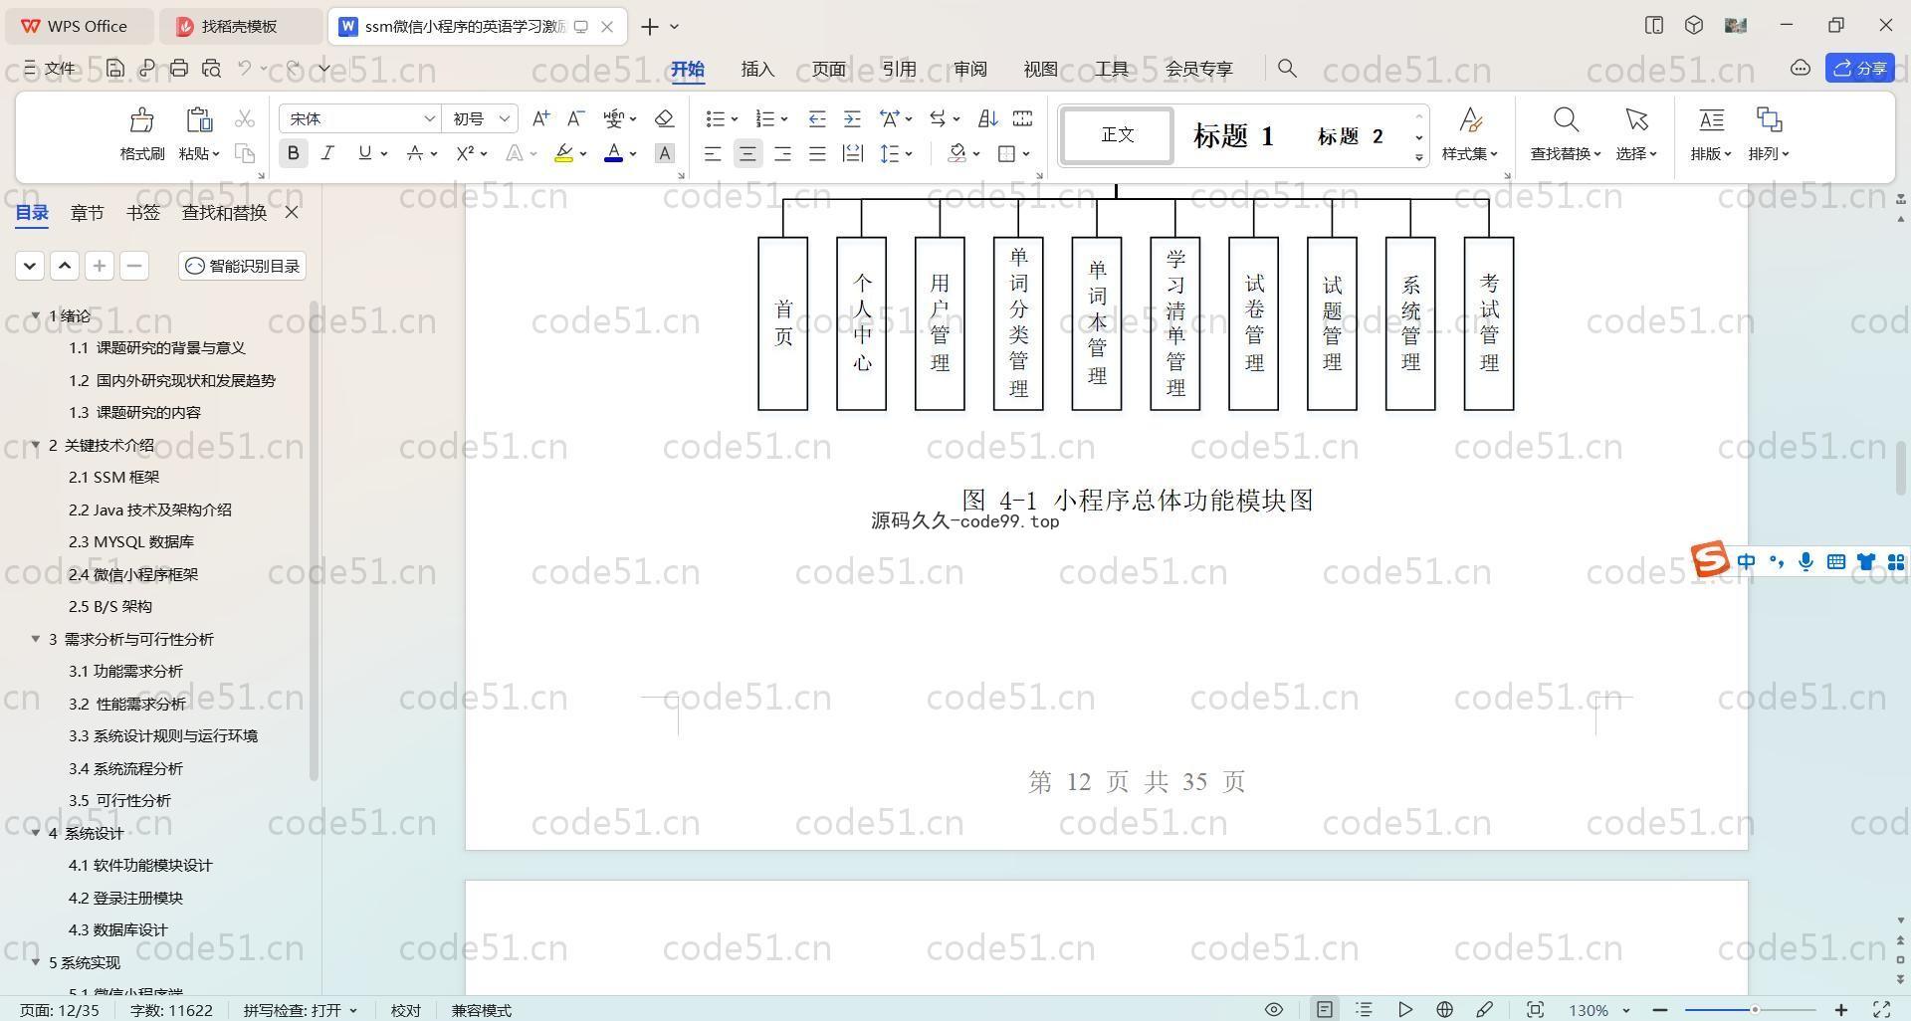Click the Undo arrow icon

point(245,68)
